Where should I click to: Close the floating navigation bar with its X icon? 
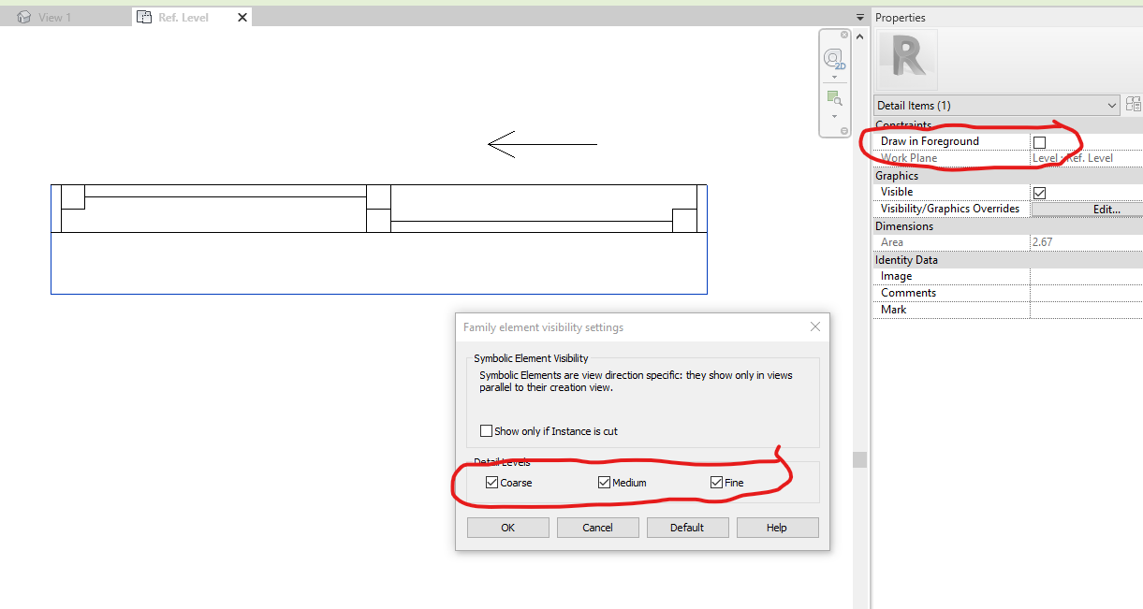point(843,35)
